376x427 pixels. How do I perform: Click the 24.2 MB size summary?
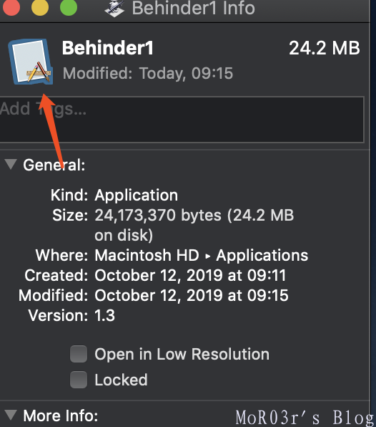[325, 48]
